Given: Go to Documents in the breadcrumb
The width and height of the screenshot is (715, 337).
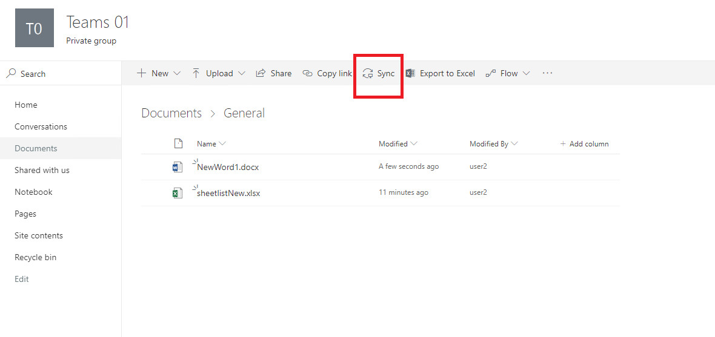Looking at the screenshot, I should click(171, 113).
